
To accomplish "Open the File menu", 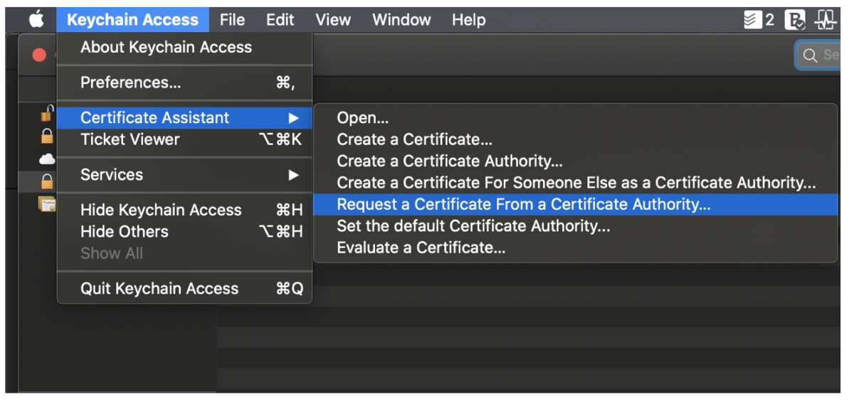I will point(232,20).
